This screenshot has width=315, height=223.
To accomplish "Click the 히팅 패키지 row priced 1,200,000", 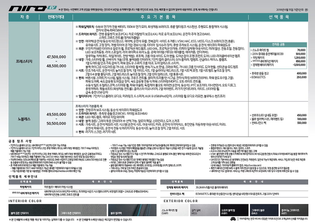I will point(278,57).
